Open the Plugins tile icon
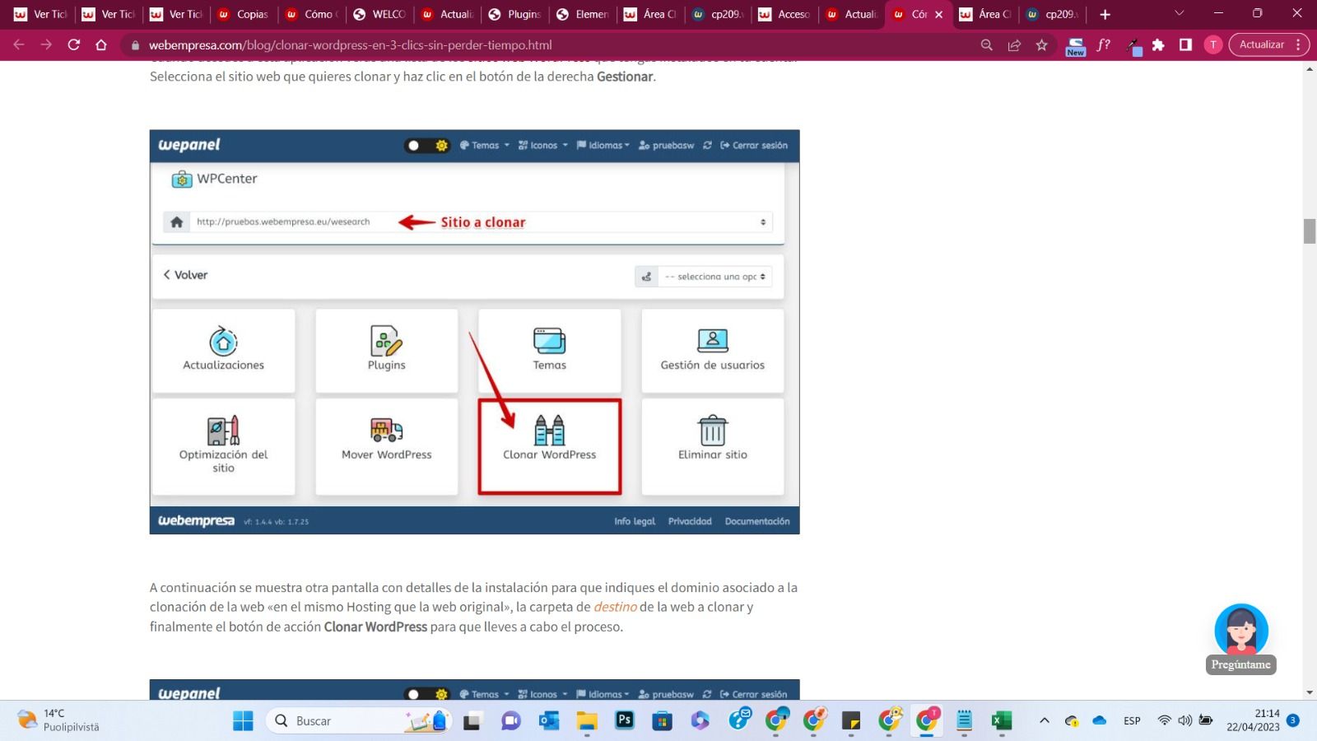 point(386,341)
